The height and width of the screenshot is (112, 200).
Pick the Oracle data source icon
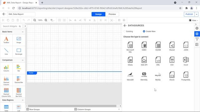(x=172, y=76)
